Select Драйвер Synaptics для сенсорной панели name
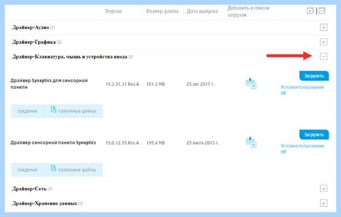This screenshot has height=217, width=341. (x=49, y=84)
